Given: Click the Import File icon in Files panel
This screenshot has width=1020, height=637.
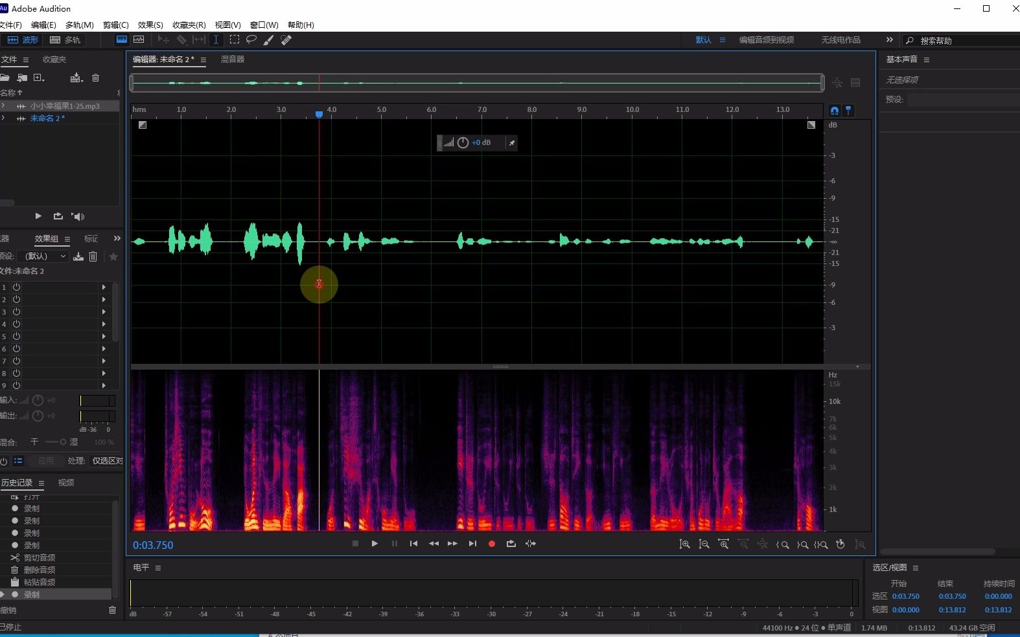Looking at the screenshot, I should click(22, 78).
